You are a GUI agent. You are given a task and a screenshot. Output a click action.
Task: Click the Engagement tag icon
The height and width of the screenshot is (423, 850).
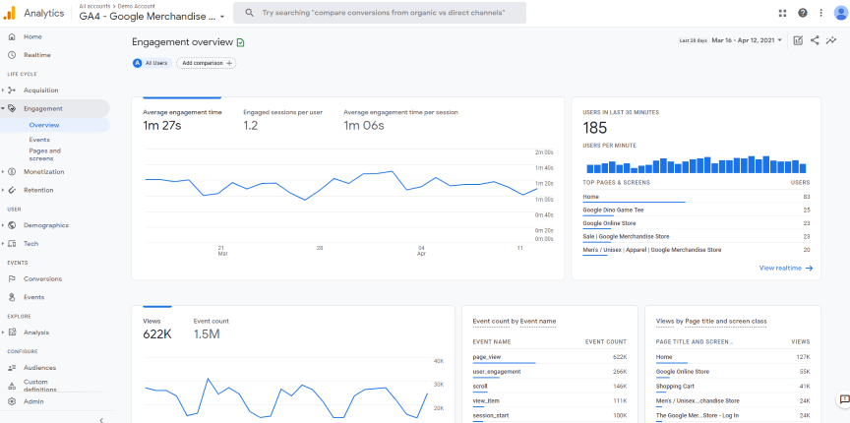coord(12,108)
